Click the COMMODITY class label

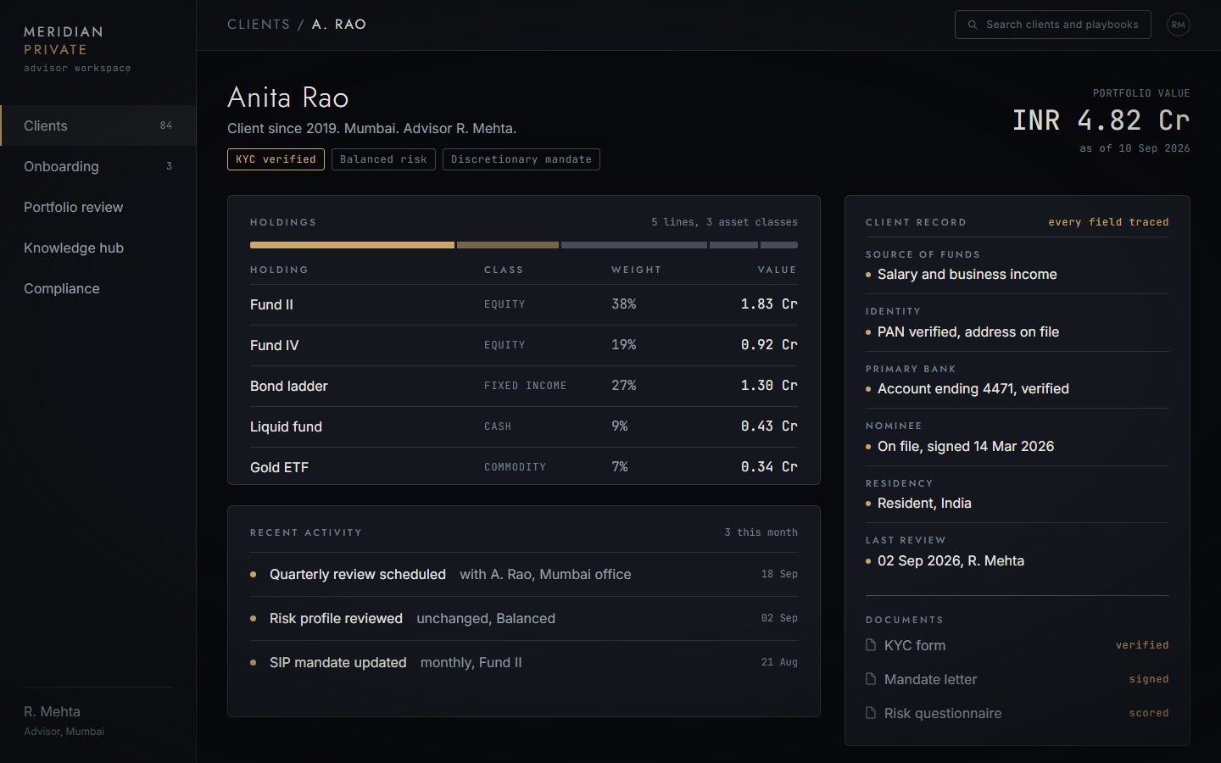[x=515, y=467]
